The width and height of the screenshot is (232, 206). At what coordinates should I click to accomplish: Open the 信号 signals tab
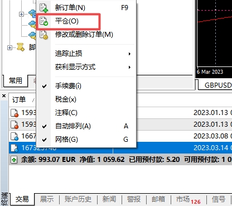[x=219, y=199]
